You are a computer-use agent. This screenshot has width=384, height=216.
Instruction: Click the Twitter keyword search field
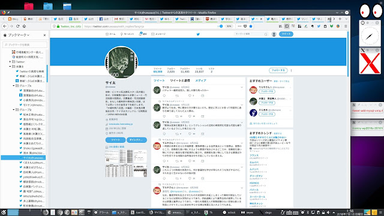tap(251, 34)
